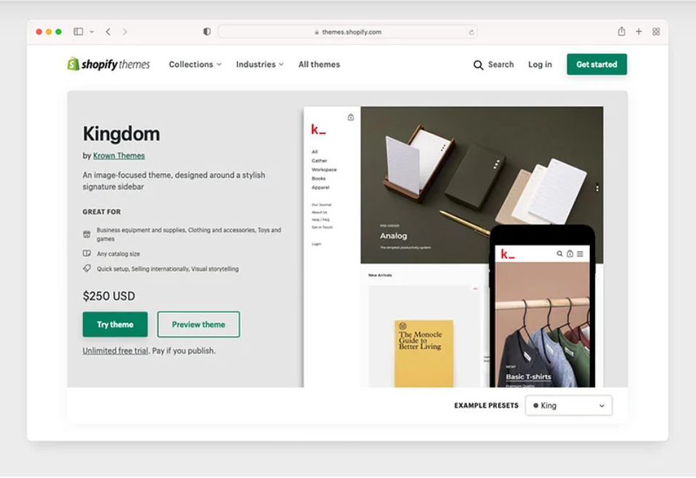The image size is (696, 478).
Task: Open a new tab with plus icon
Action: [x=639, y=31]
